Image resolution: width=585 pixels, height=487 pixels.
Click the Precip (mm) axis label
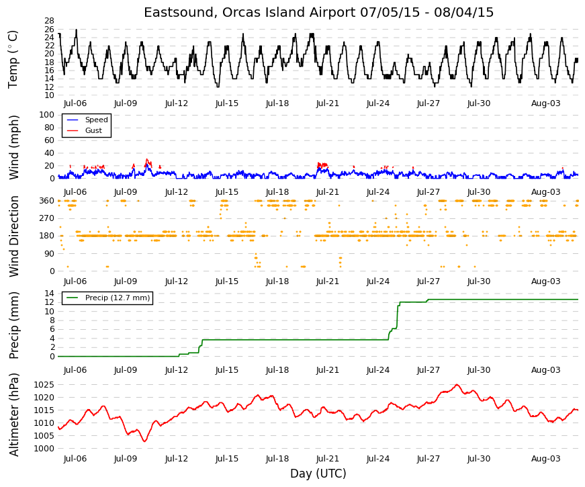pos(13,325)
